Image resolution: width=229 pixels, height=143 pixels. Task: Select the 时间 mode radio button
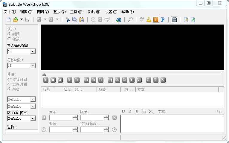coord(9,34)
